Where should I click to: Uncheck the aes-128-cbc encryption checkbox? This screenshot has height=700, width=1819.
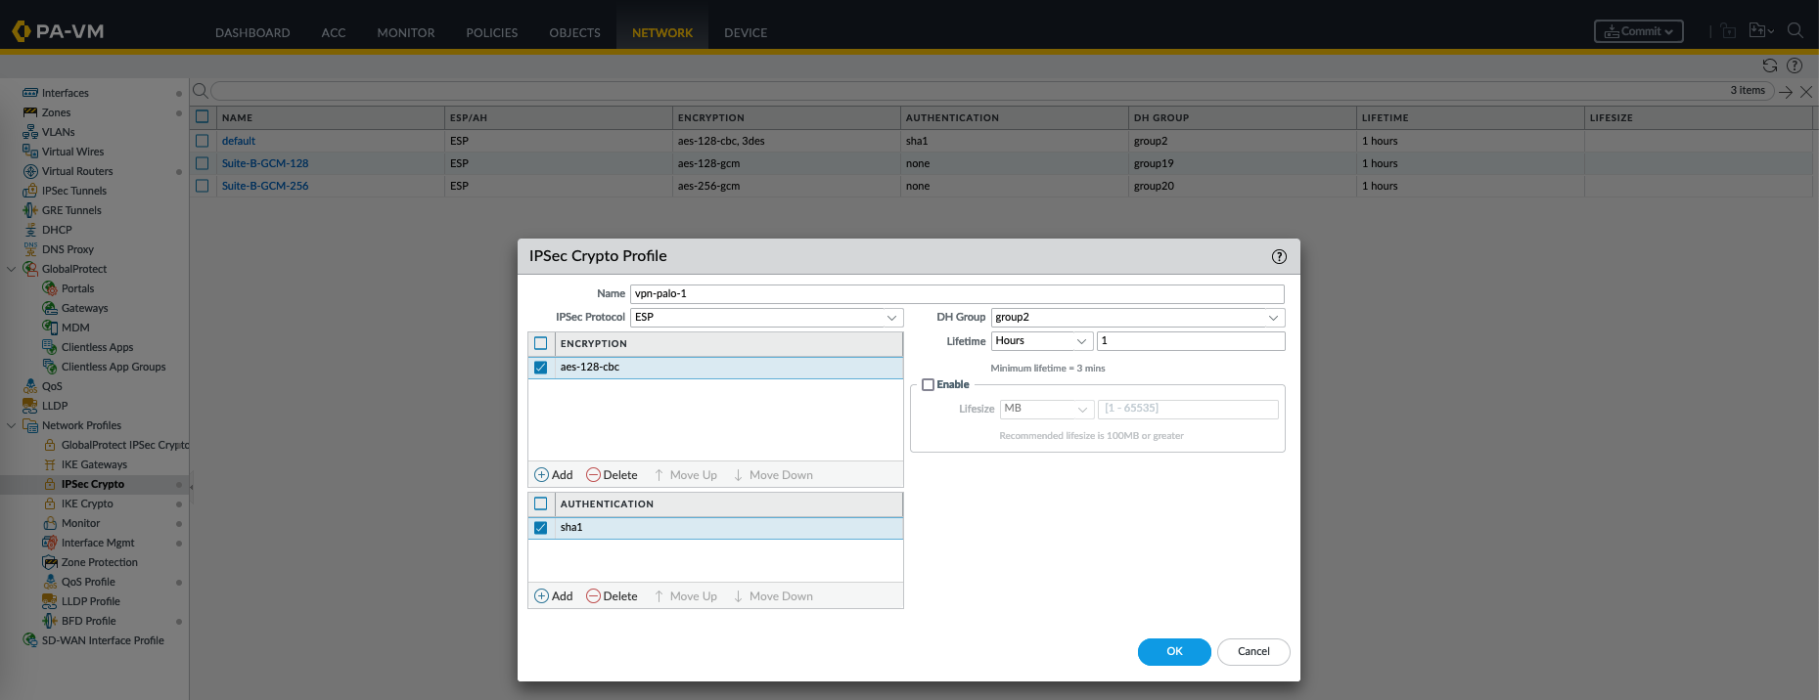(x=541, y=368)
